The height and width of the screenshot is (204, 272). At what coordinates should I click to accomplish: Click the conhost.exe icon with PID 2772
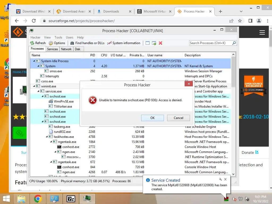coord(59,147)
